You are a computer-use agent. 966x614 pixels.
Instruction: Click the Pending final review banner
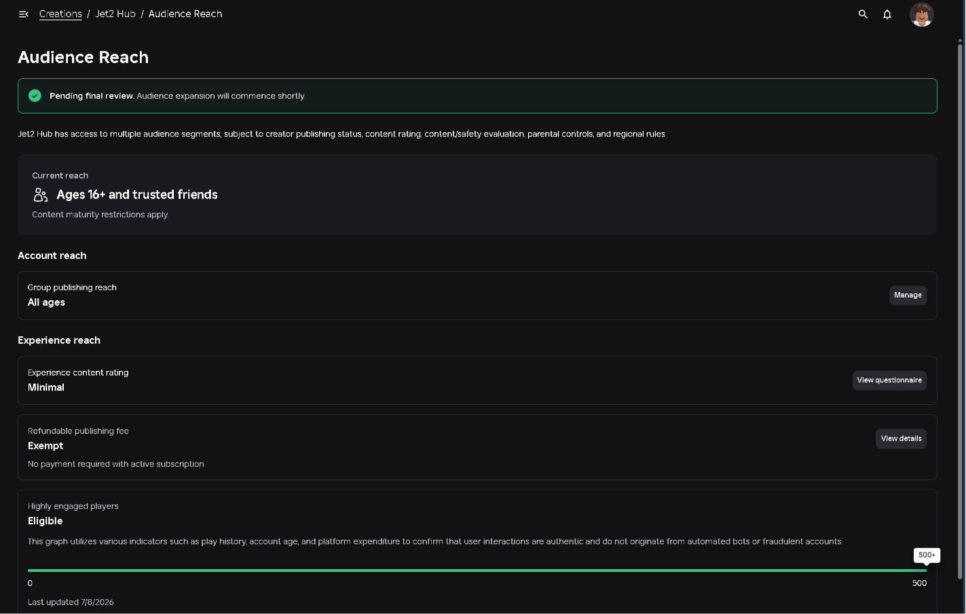477,96
